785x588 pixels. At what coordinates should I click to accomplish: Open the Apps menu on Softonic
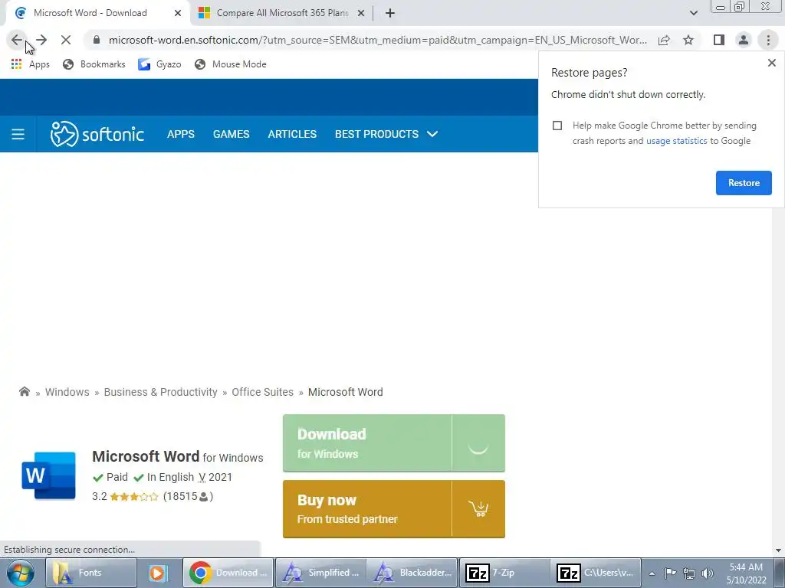(181, 134)
